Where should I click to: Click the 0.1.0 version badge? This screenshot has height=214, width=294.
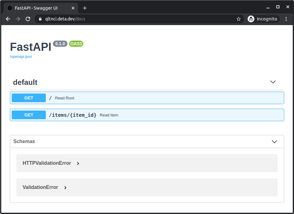(60, 44)
